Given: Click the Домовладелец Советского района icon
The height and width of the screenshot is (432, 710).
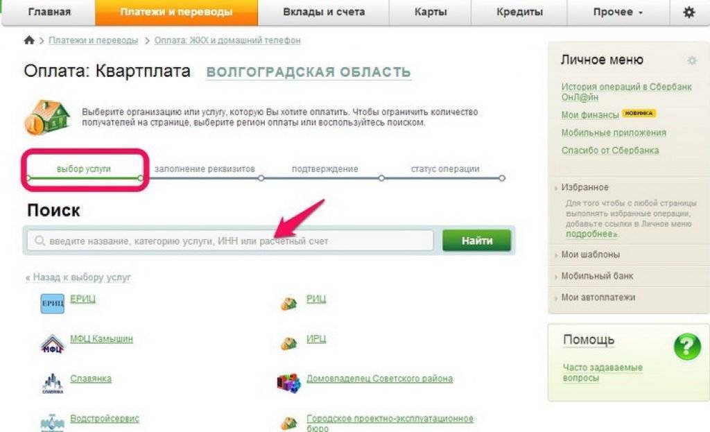Looking at the screenshot, I should pos(288,383).
